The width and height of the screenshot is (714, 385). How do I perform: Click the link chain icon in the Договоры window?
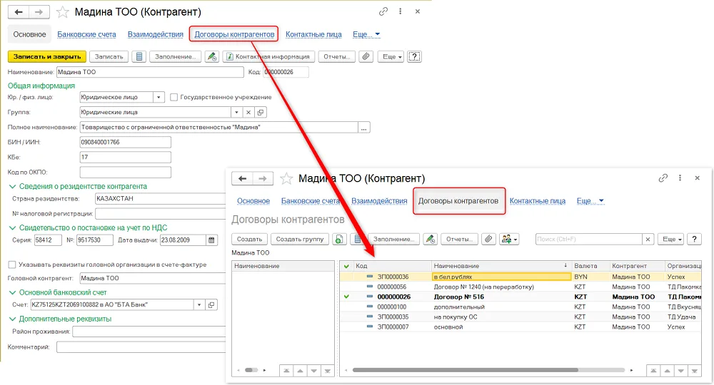coord(663,178)
